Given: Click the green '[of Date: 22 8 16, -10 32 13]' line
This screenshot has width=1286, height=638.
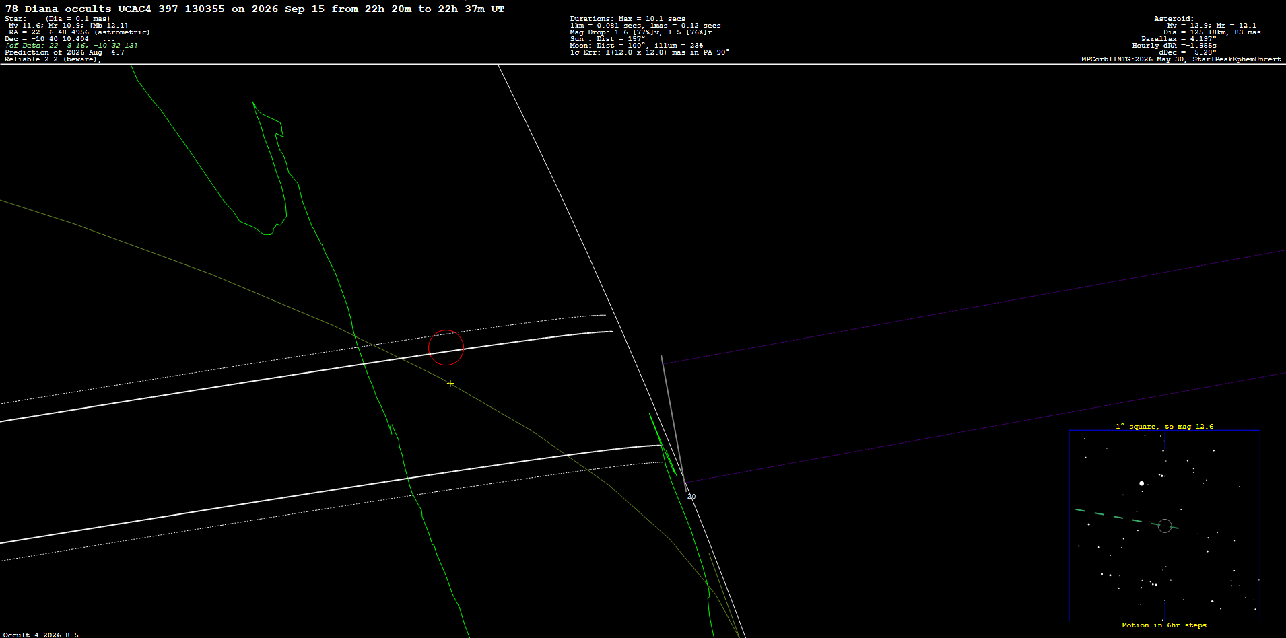Looking at the screenshot, I should pyautogui.click(x=71, y=46).
